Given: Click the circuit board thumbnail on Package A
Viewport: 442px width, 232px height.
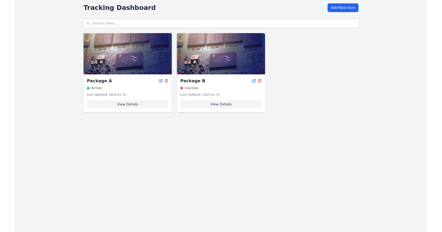Looking at the screenshot, I should pos(127,53).
